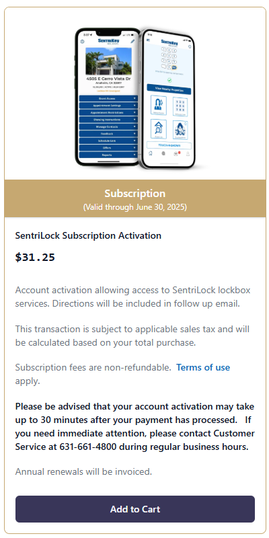Click the house photo on left phone
The width and height of the screenshot is (269, 538).
(108, 61)
